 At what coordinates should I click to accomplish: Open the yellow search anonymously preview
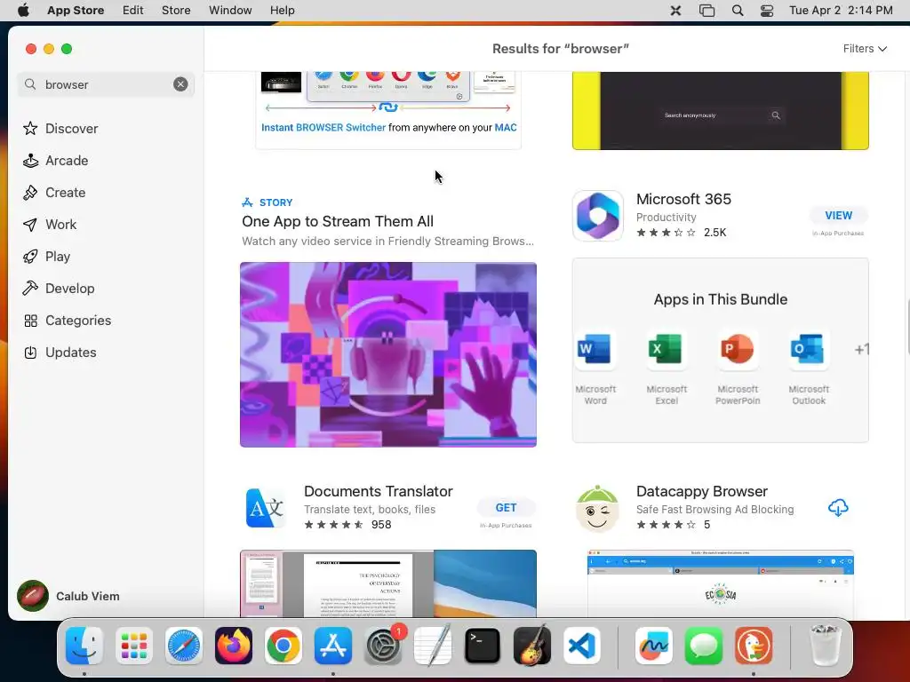720,111
